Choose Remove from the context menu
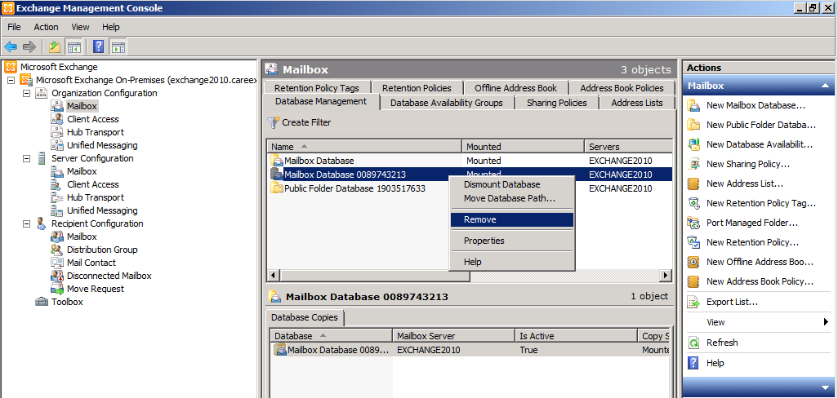The image size is (838, 398). [x=511, y=219]
